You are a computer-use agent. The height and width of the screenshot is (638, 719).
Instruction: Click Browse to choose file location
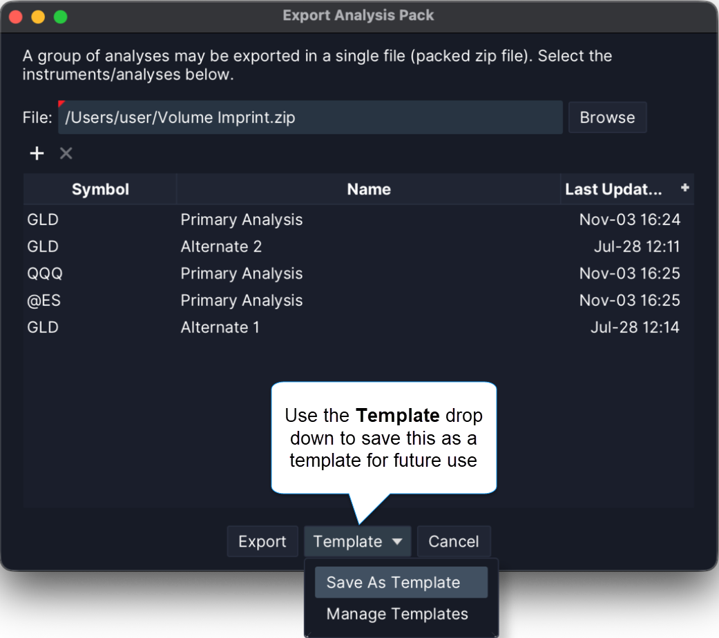(607, 117)
